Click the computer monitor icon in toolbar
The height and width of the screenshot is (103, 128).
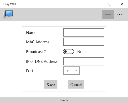pyautogui.click(x=8, y=14)
